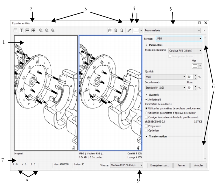The image size is (219, 190).
Task: Click the Qualité percentage input field
Action: pos(190,77)
